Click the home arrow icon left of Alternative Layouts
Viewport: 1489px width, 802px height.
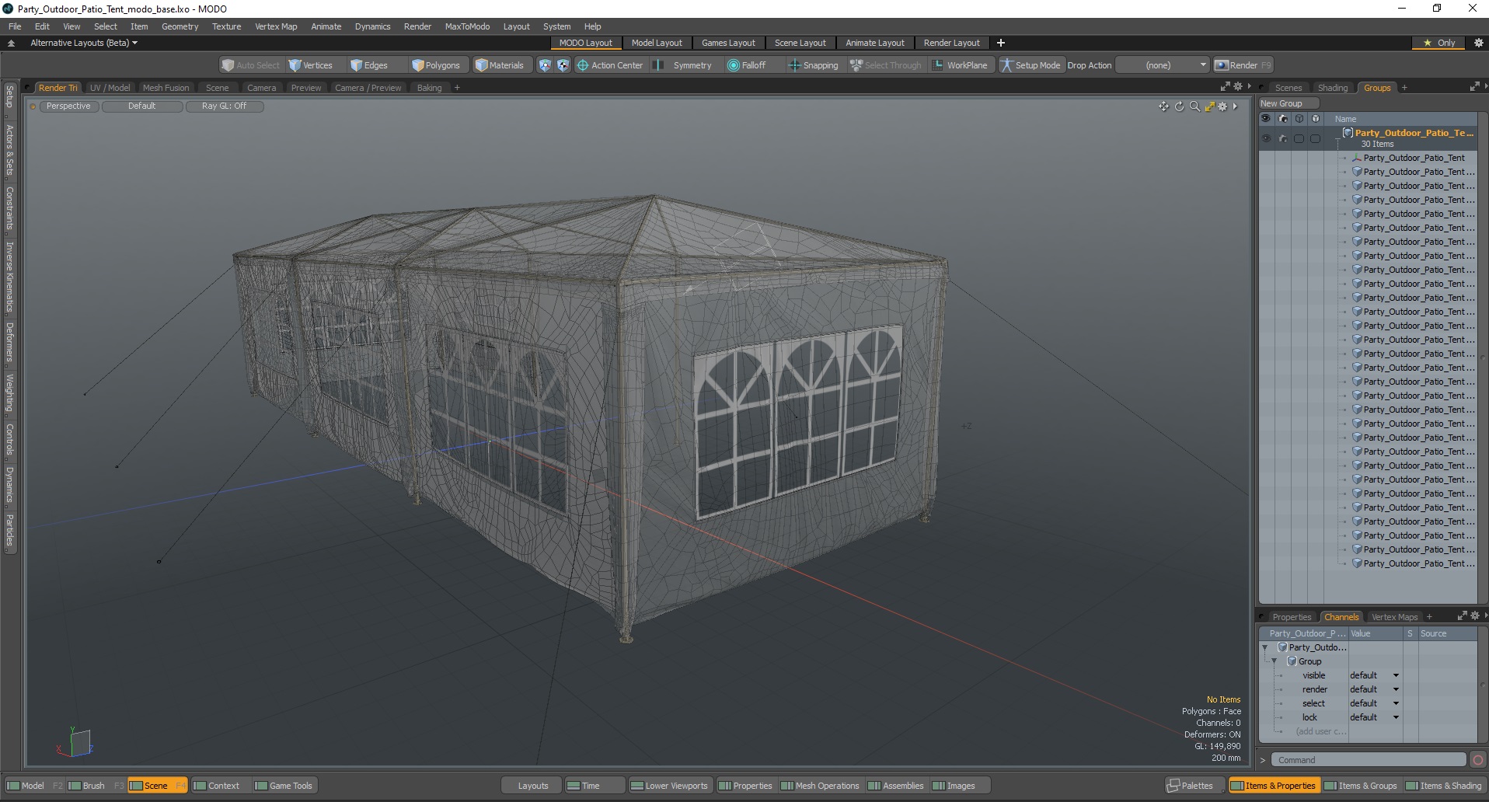(11, 43)
